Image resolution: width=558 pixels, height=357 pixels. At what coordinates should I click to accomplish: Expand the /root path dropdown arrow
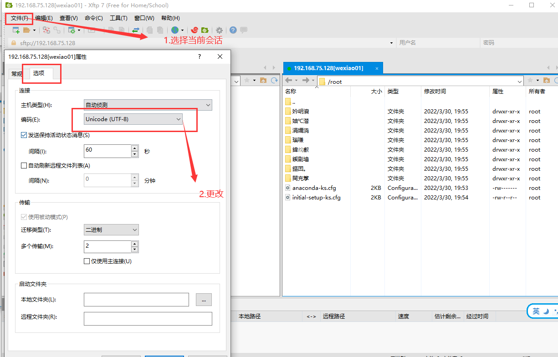[x=520, y=82]
